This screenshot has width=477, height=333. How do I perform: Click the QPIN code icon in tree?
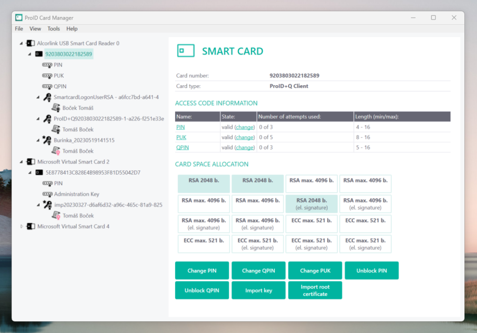47,86
